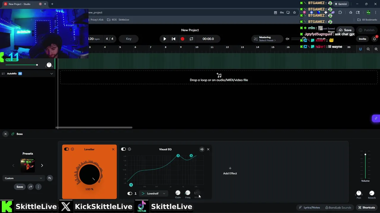Viewport: 380px width, 213px height.
Task: Open the Chrome extensions puzzle icon
Action: pos(340,12)
